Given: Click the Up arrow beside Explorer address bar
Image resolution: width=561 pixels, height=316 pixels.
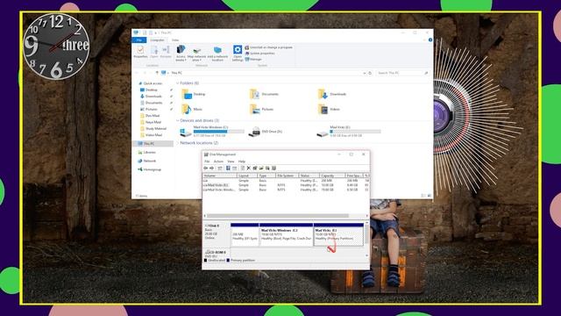Looking at the screenshot, I should click(x=157, y=73).
